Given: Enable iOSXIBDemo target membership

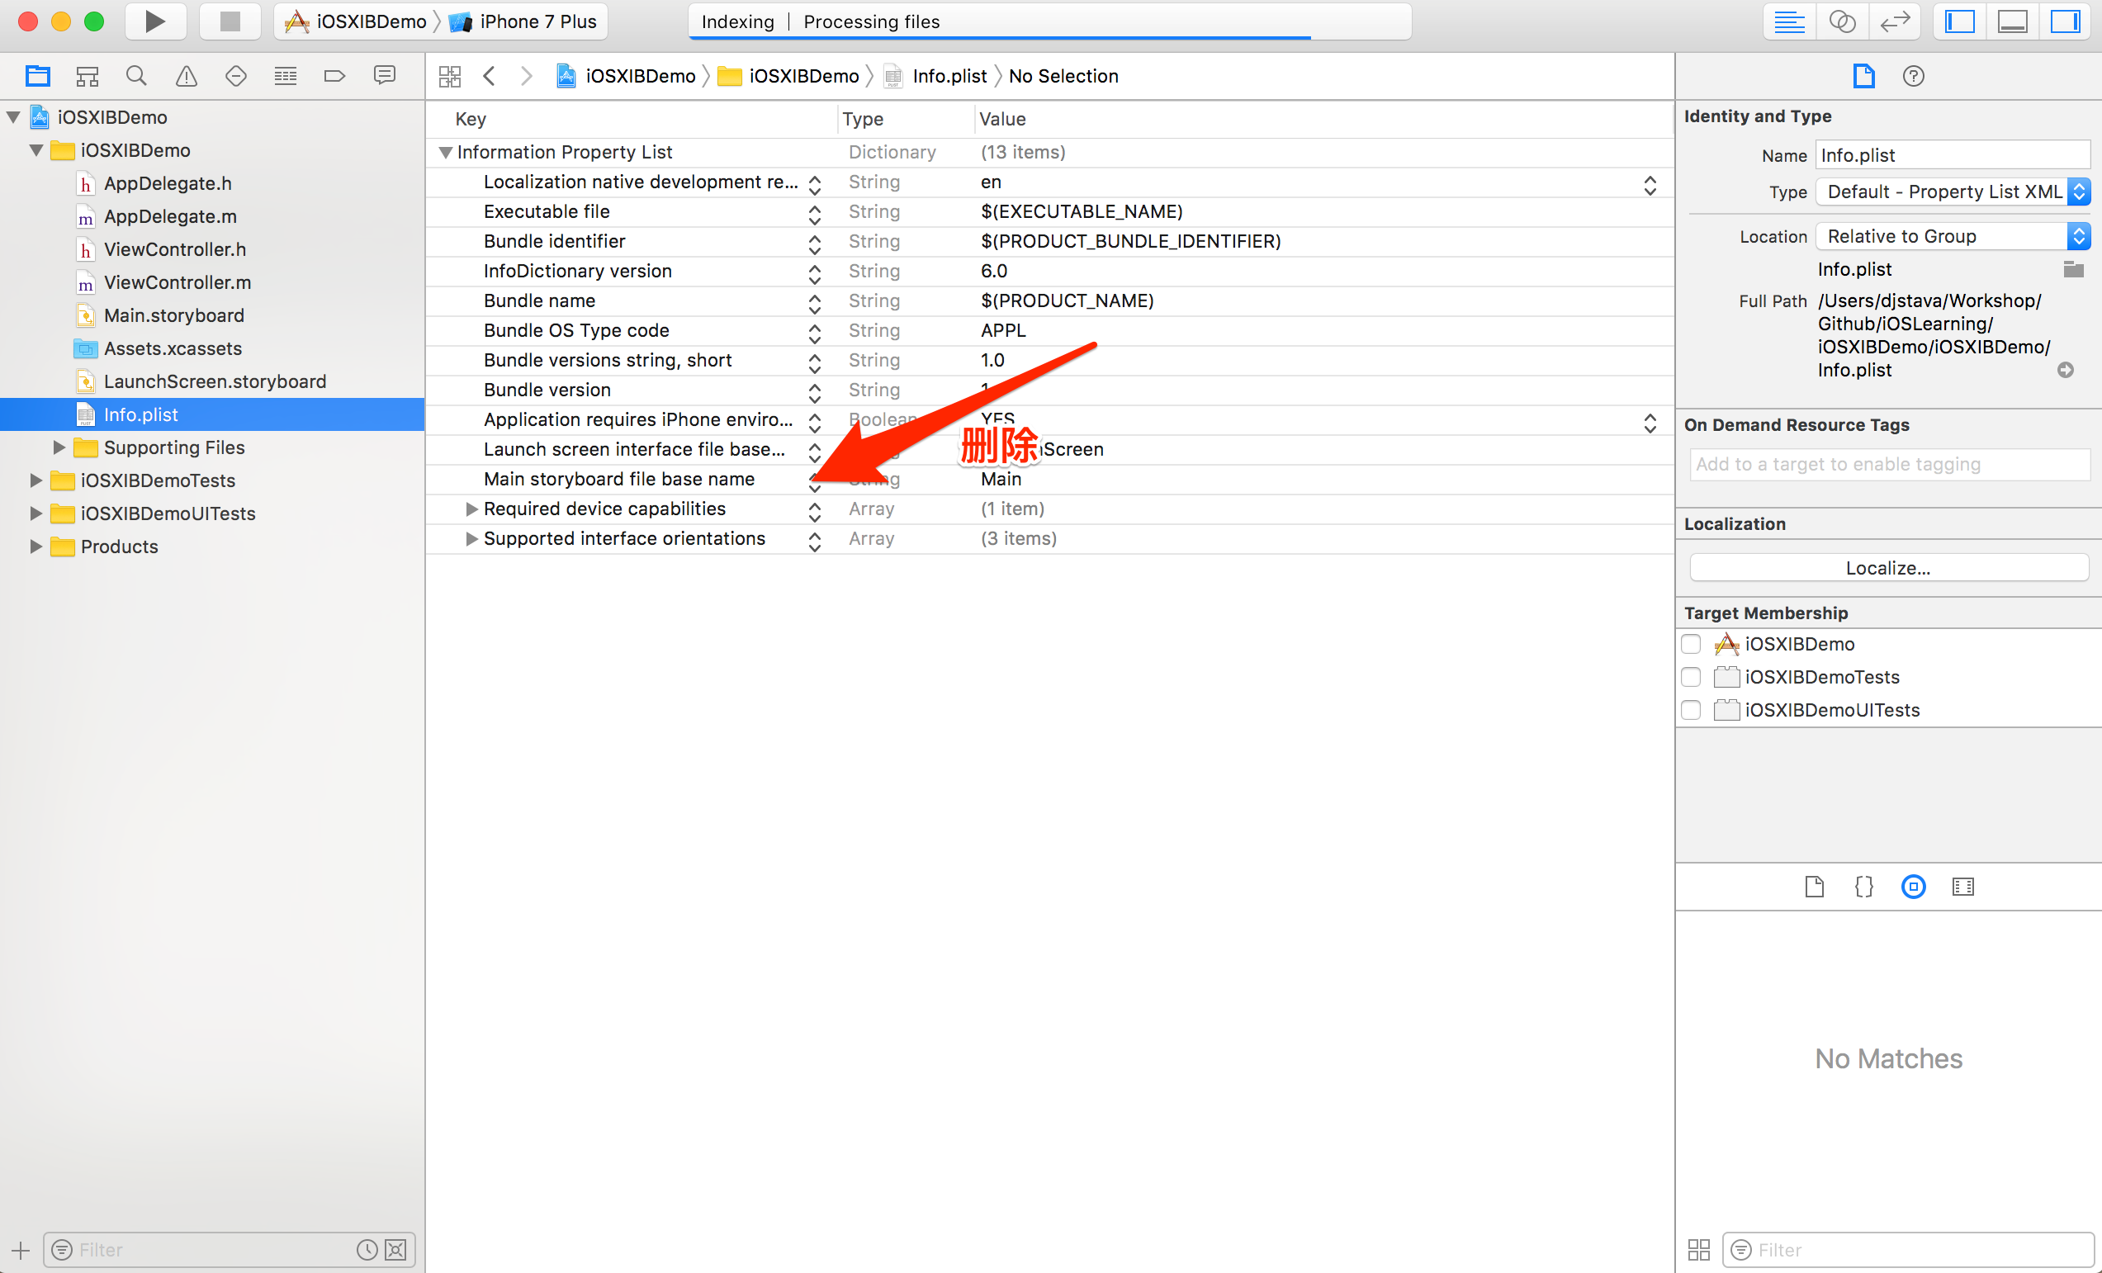Looking at the screenshot, I should [x=1691, y=644].
